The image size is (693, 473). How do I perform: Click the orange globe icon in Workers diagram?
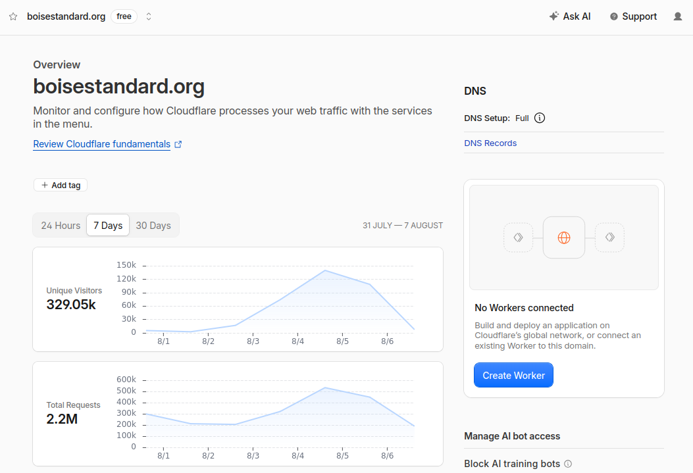click(564, 237)
